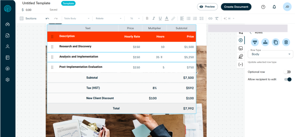Image resolution: width=295 pixels, height=137 pixels.
Task: Open the Table Body style dropdown
Action: click(77, 18)
